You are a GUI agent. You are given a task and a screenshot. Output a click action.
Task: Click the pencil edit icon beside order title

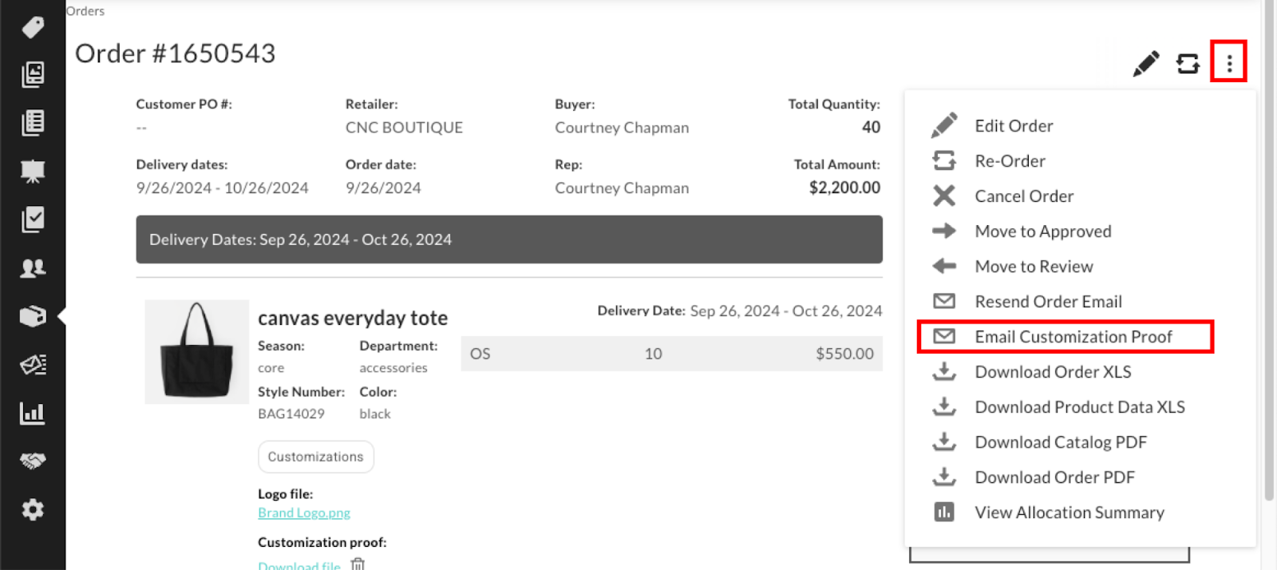point(1145,64)
